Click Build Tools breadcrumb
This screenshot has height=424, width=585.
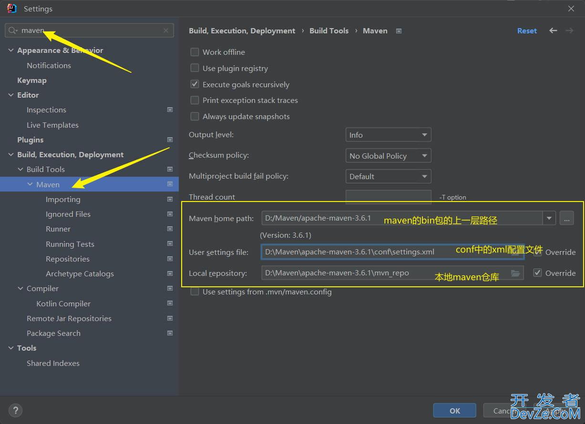pyautogui.click(x=329, y=30)
